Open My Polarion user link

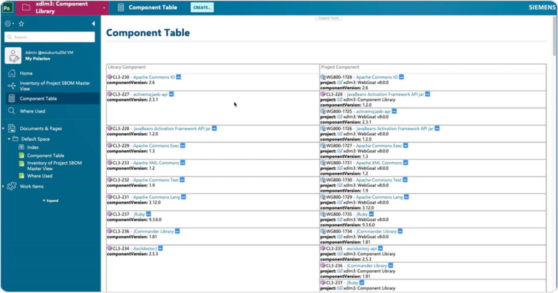pyautogui.click(x=38, y=59)
